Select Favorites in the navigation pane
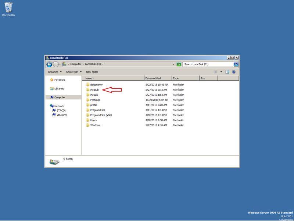 (x=60, y=80)
